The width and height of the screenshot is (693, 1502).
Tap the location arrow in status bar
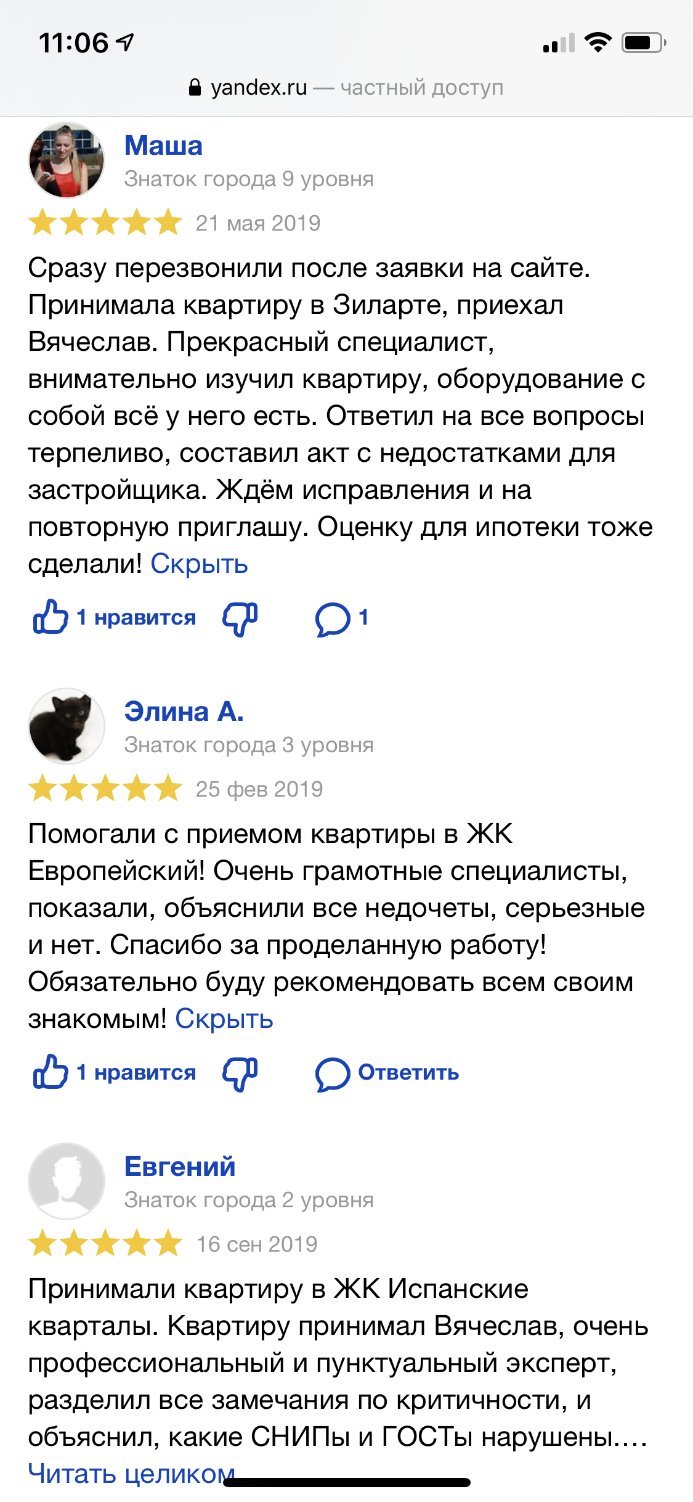pos(125,43)
